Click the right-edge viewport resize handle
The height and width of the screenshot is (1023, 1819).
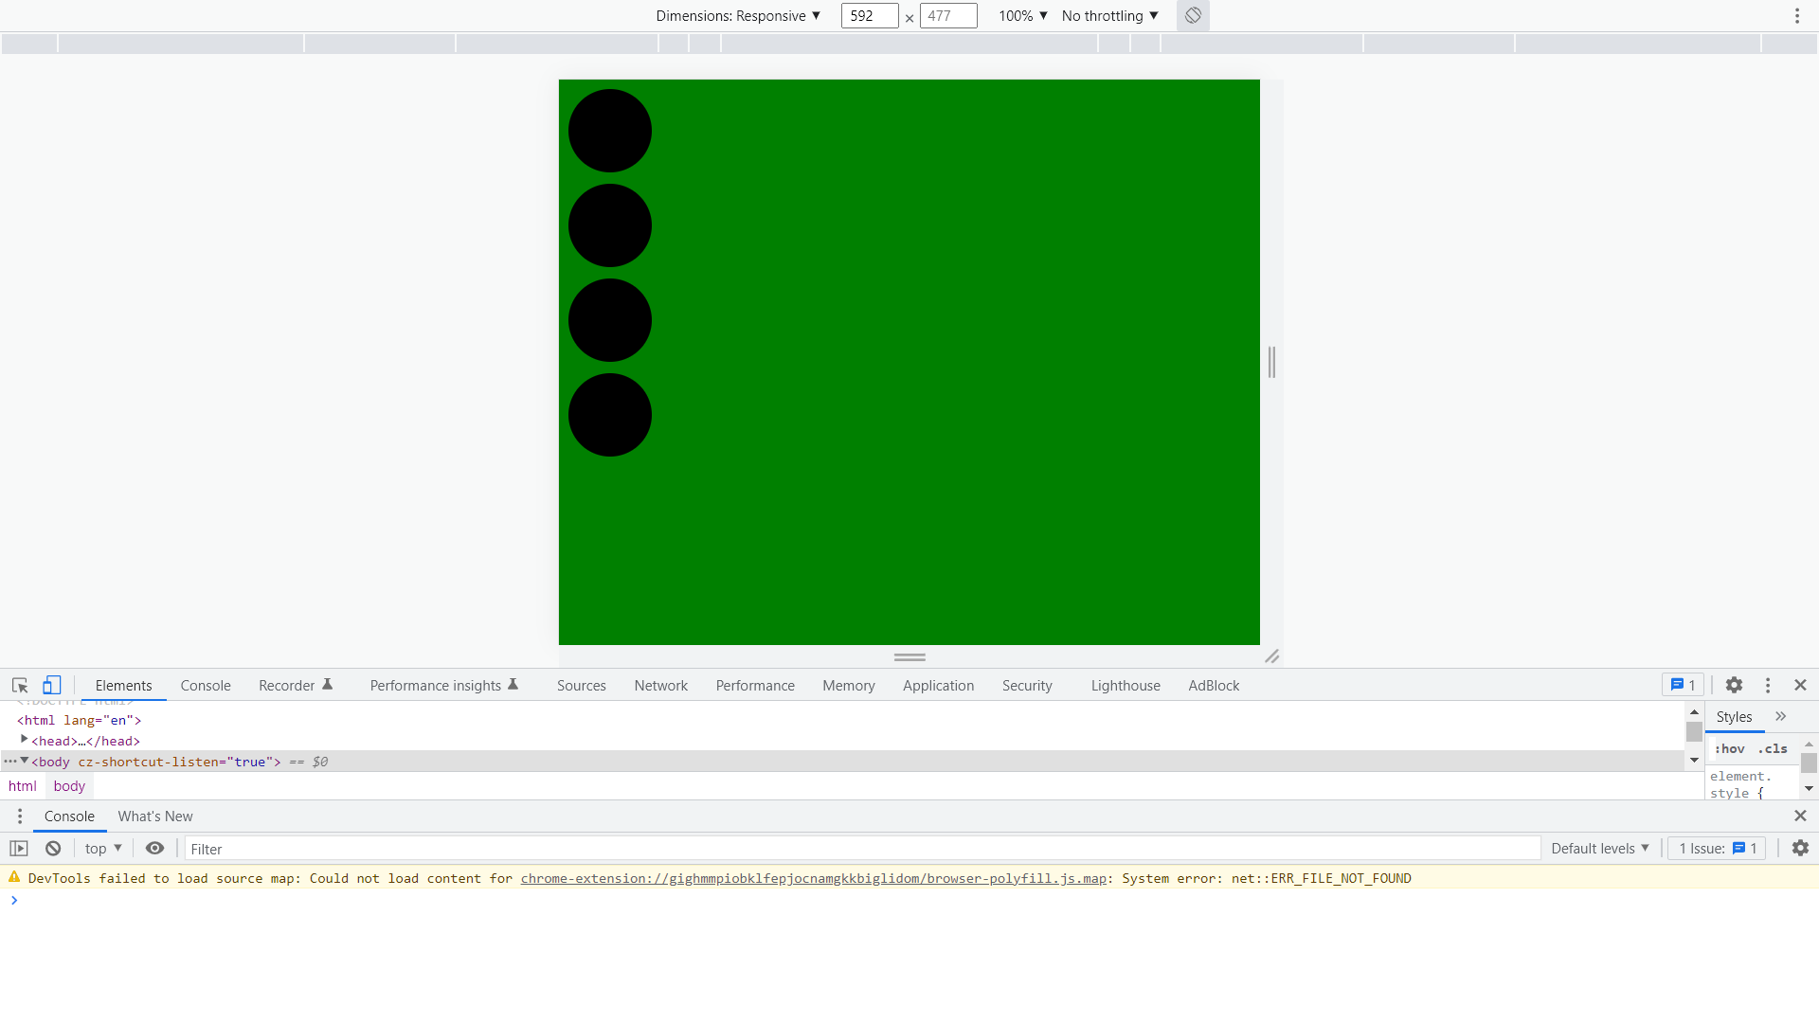pos(1271,362)
